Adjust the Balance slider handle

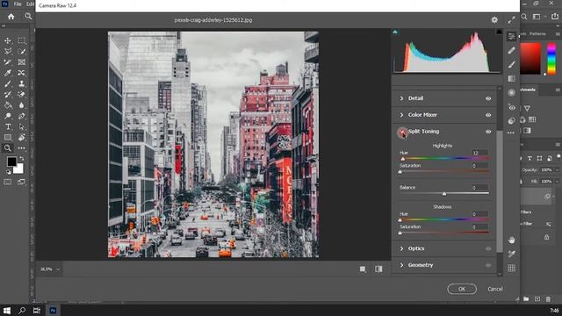(x=444, y=193)
